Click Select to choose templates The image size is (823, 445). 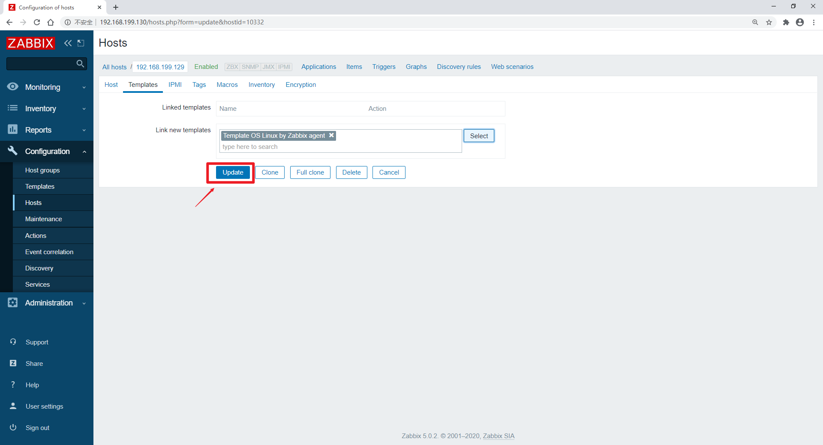[x=479, y=136]
